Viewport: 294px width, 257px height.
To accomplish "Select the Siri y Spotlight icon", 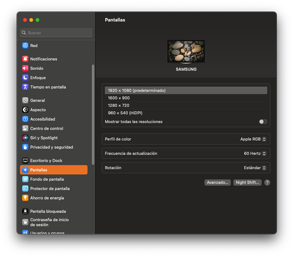I will [25, 138].
